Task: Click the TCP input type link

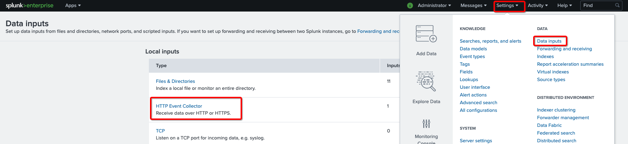Action: click(160, 131)
